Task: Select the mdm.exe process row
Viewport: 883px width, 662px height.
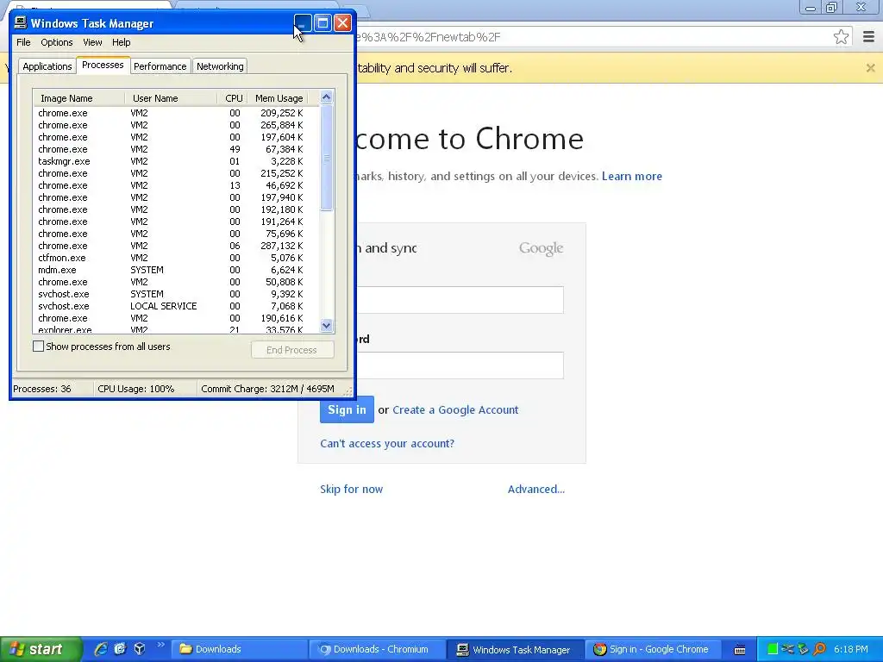Action: click(x=176, y=270)
